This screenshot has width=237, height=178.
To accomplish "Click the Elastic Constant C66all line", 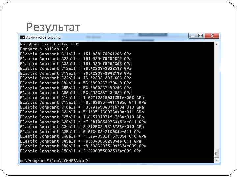I will pos(76,93).
